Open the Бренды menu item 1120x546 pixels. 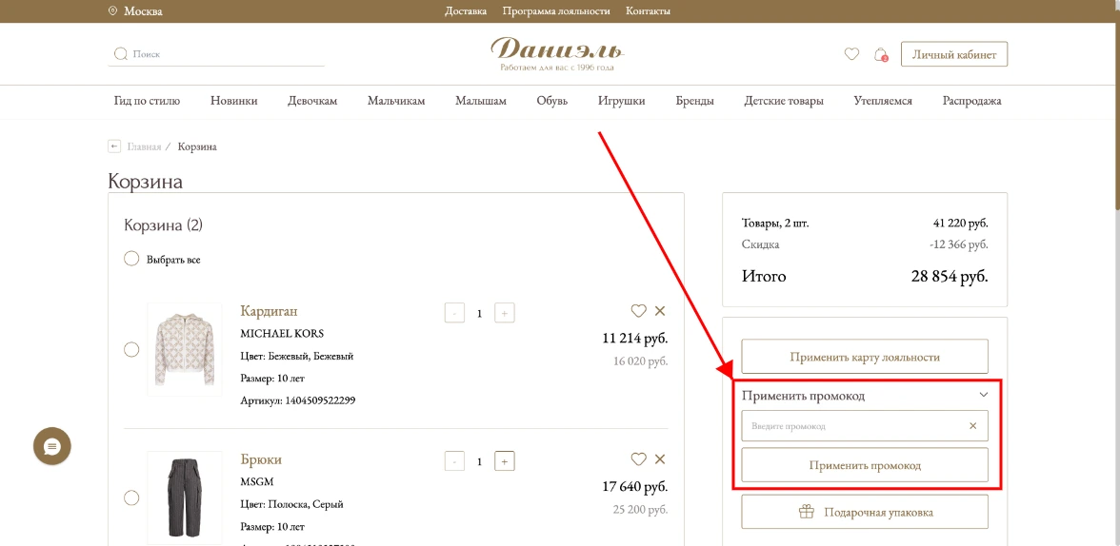point(694,101)
